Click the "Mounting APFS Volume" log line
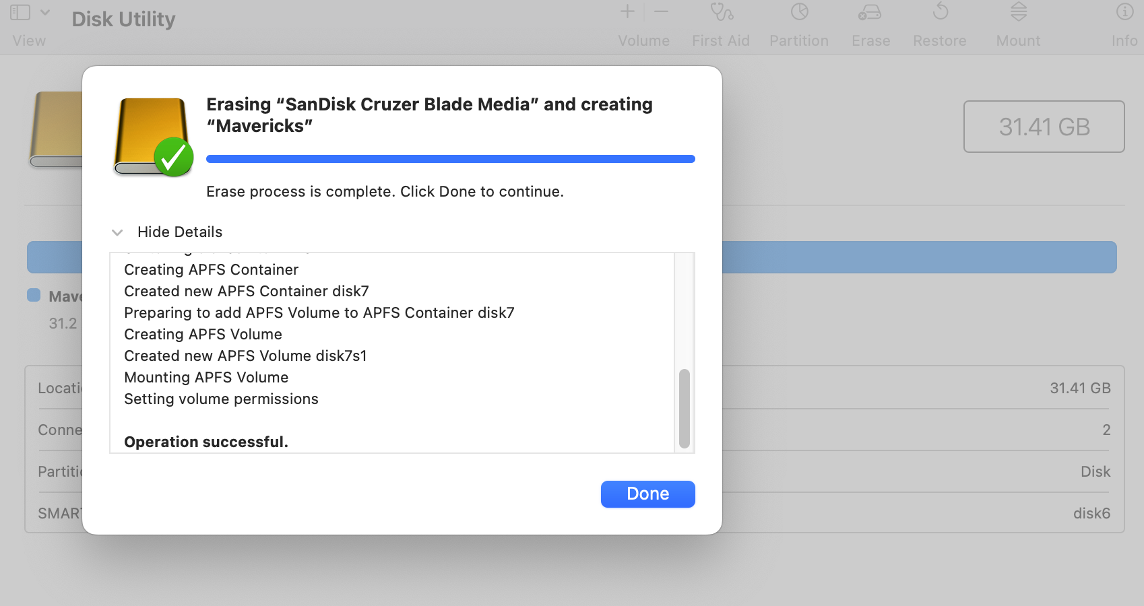Image resolution: width=1144 pixels, height=606 pixels. tap(206, 377)
